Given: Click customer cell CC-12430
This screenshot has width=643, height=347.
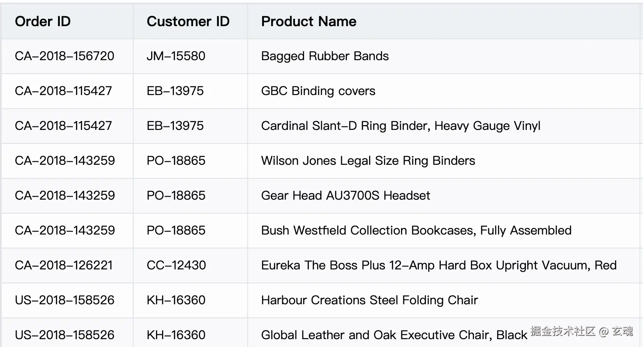Looking at the screenshot, I should point(176,265).
